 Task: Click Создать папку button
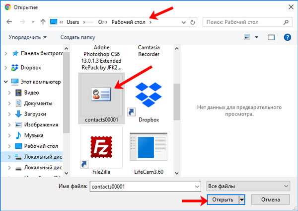(78, 37)
